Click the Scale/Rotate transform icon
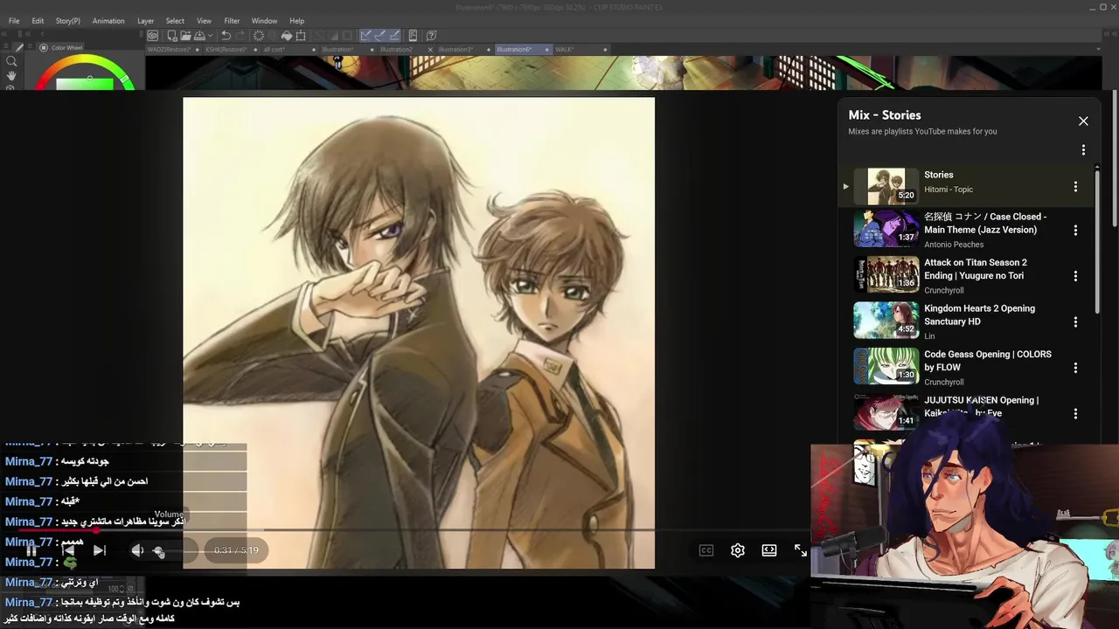The image size is (1119, 629). click(x=301, y=36)
